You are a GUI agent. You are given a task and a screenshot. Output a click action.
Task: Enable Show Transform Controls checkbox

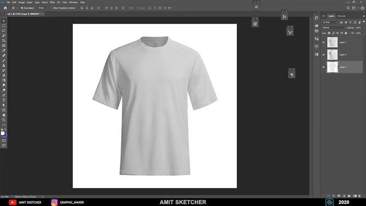pos(52,8)
